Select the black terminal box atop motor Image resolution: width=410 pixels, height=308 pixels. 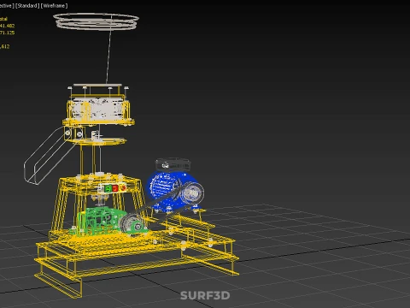pyautogui.click(x=173, y=165)
